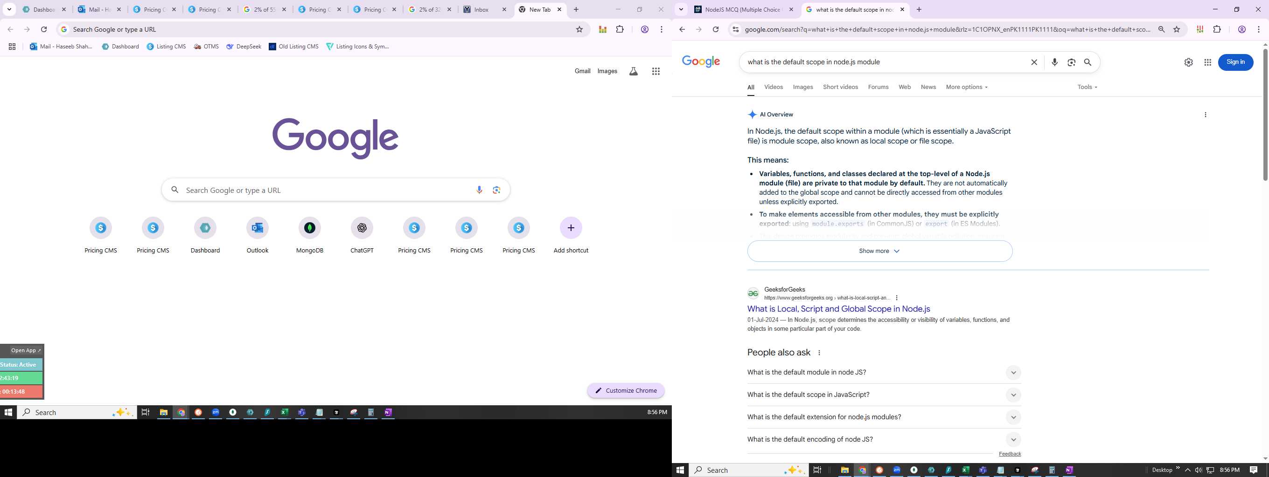Search by voice icon in results page search bar

pyautogui.click(x=1055, y=62)
